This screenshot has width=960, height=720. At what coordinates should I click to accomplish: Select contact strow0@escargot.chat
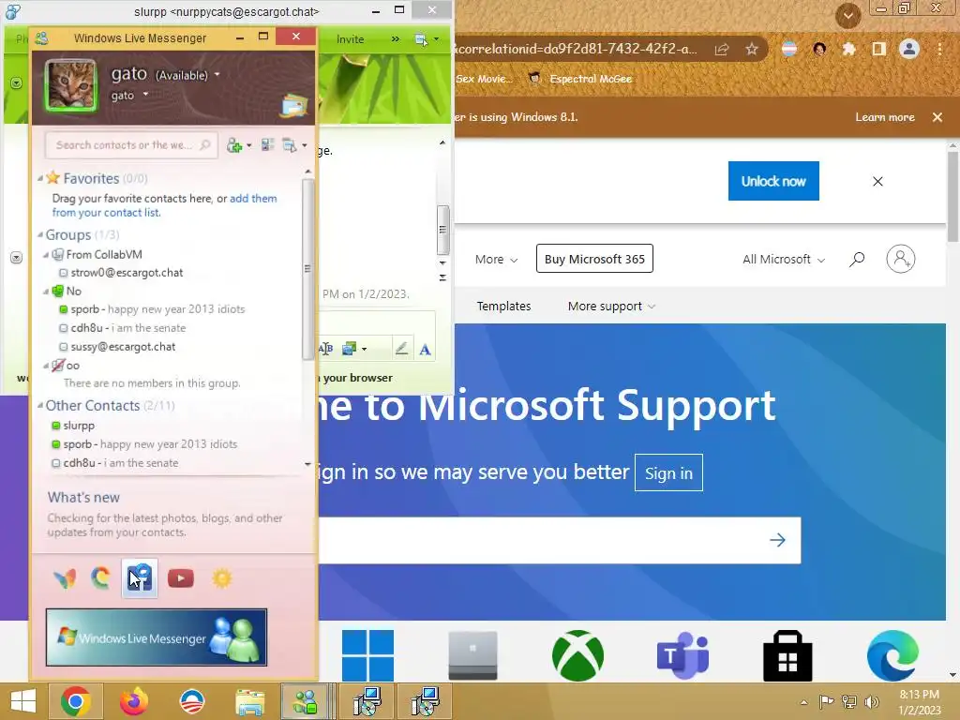click(127, 273)
